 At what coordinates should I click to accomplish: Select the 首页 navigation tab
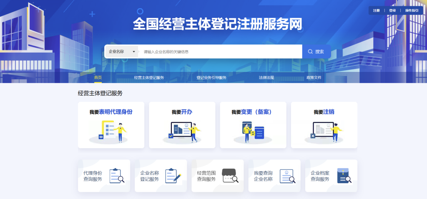(x=98, y=78)
